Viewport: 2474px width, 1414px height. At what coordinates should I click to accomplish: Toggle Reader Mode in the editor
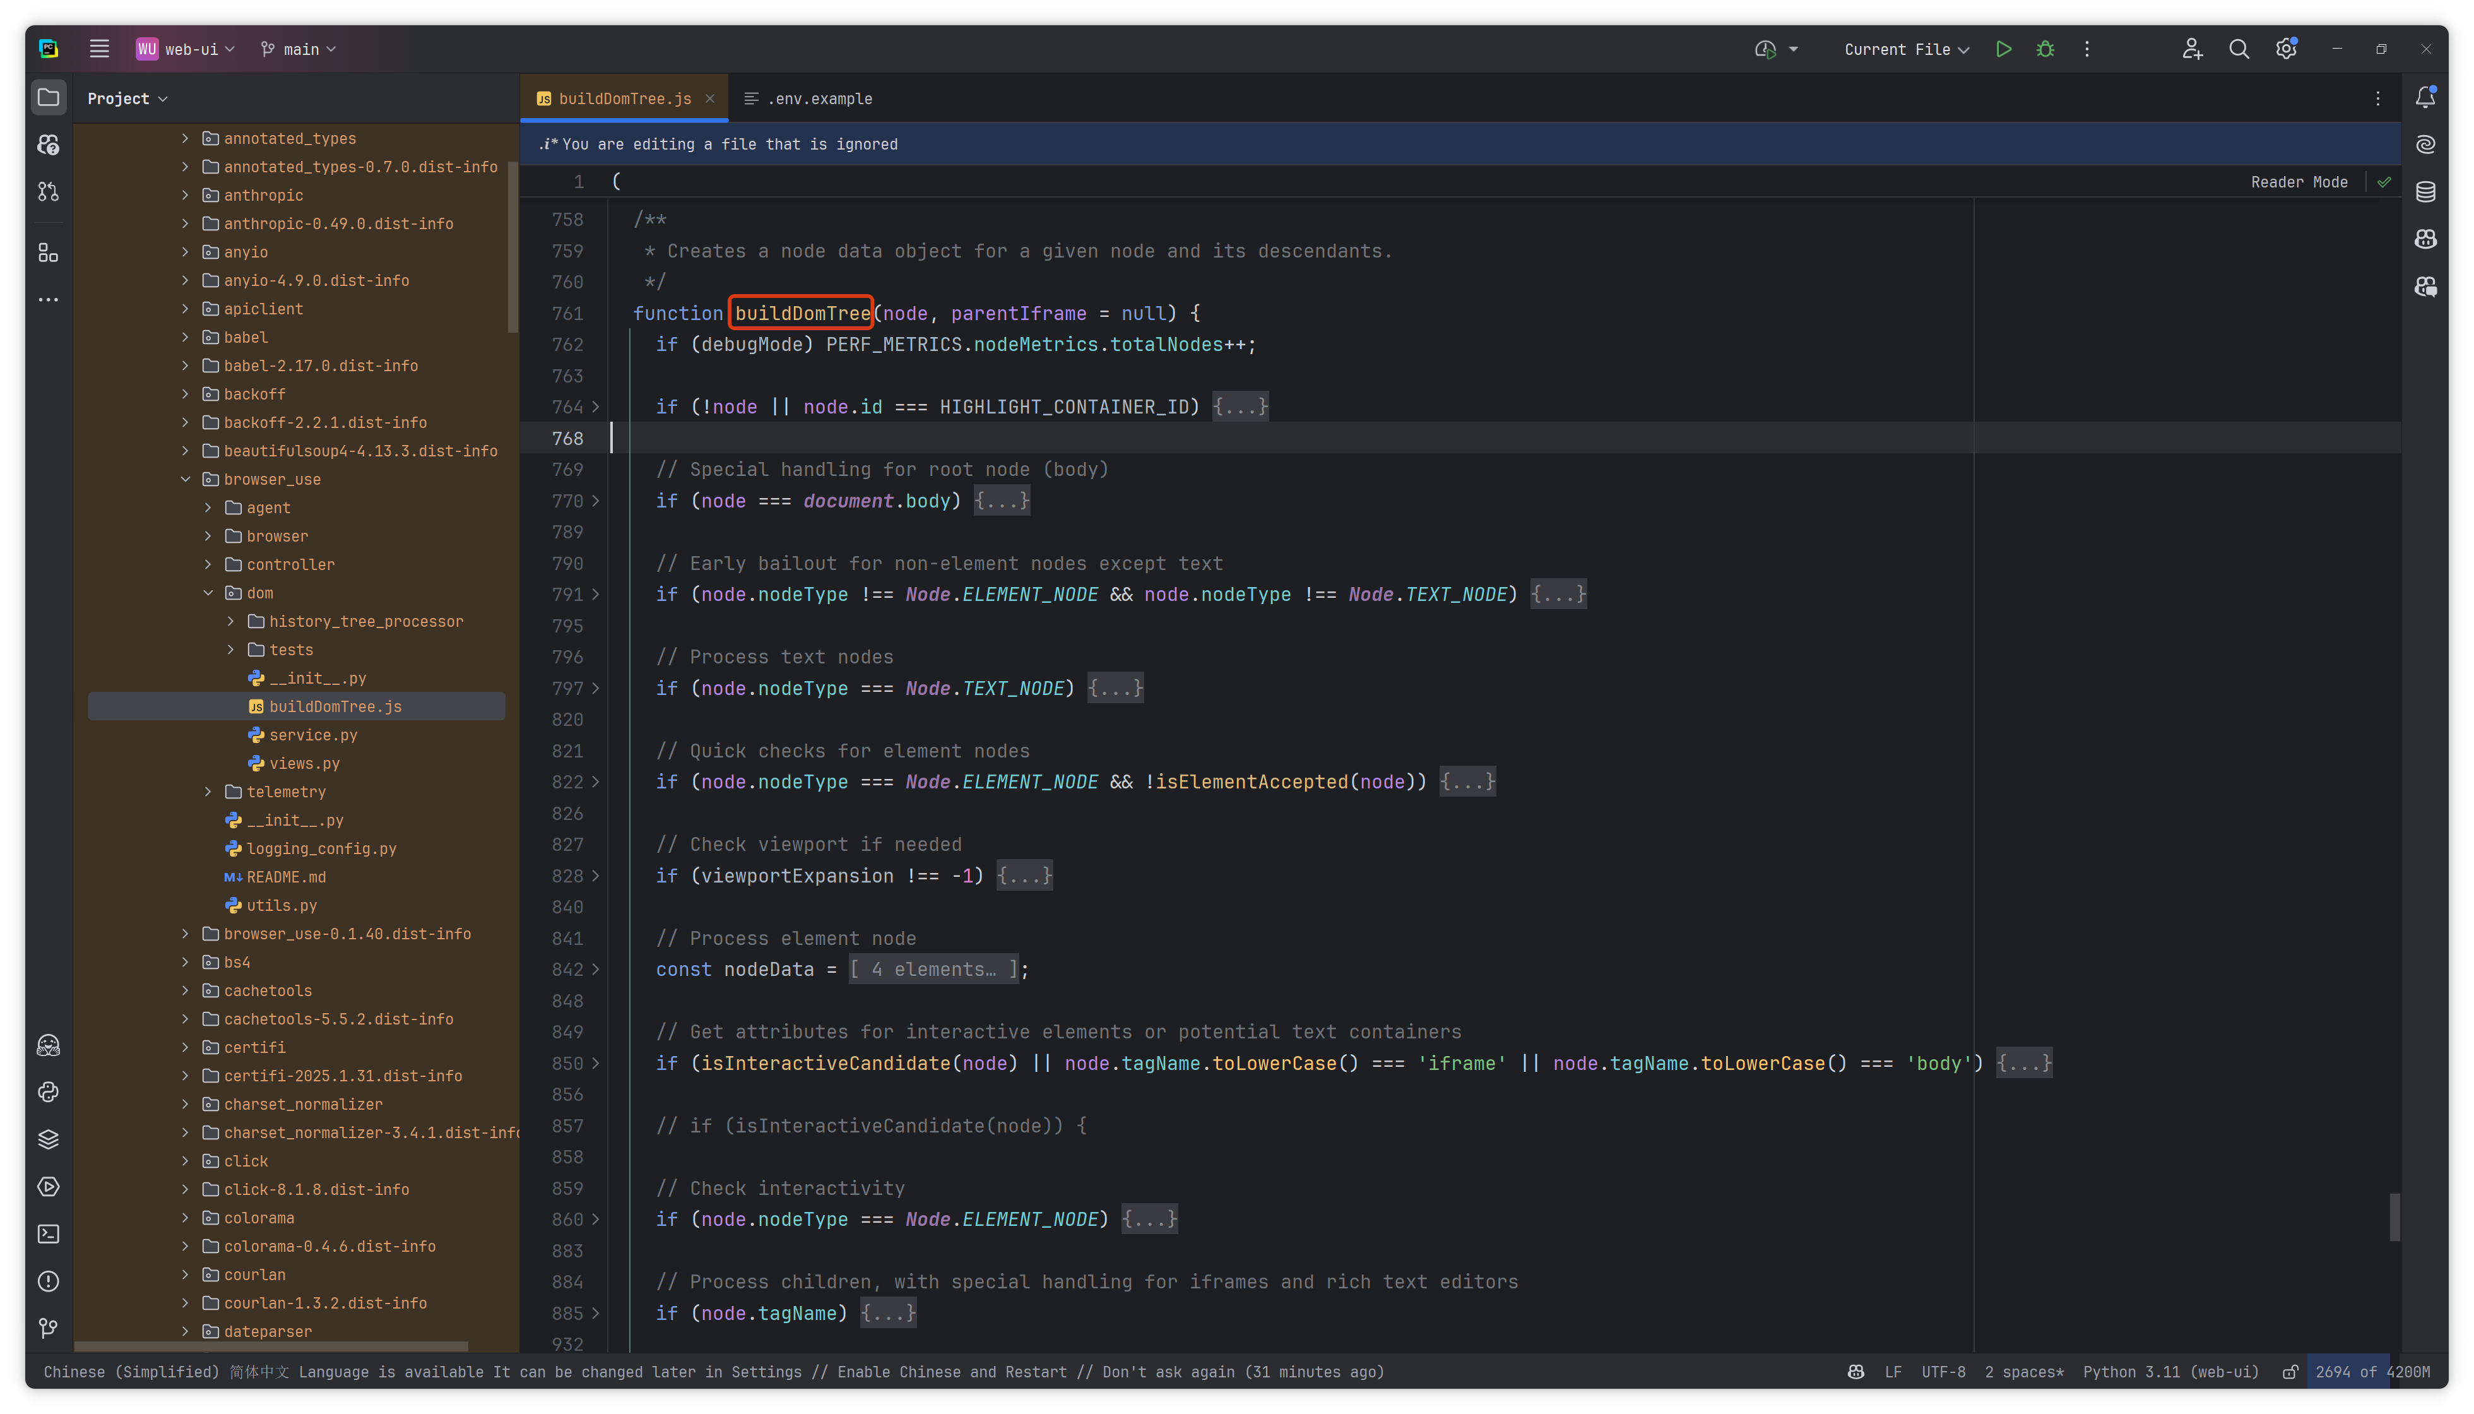pos(2299,182)
